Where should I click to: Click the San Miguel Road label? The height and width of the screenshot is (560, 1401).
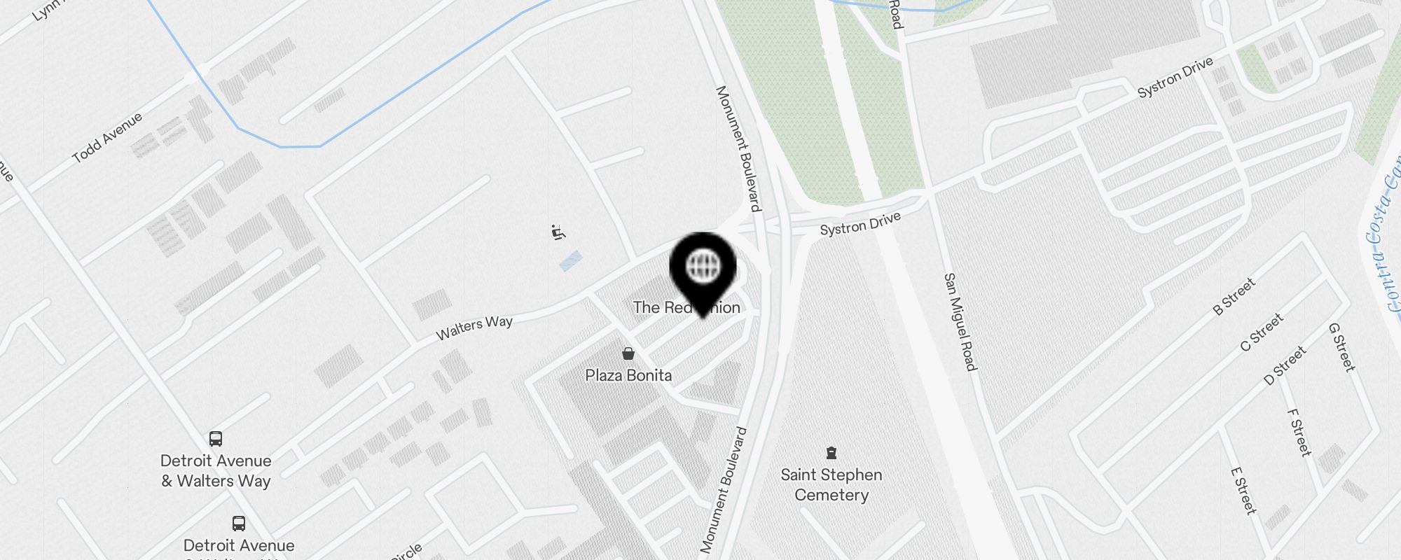[960, 321]
